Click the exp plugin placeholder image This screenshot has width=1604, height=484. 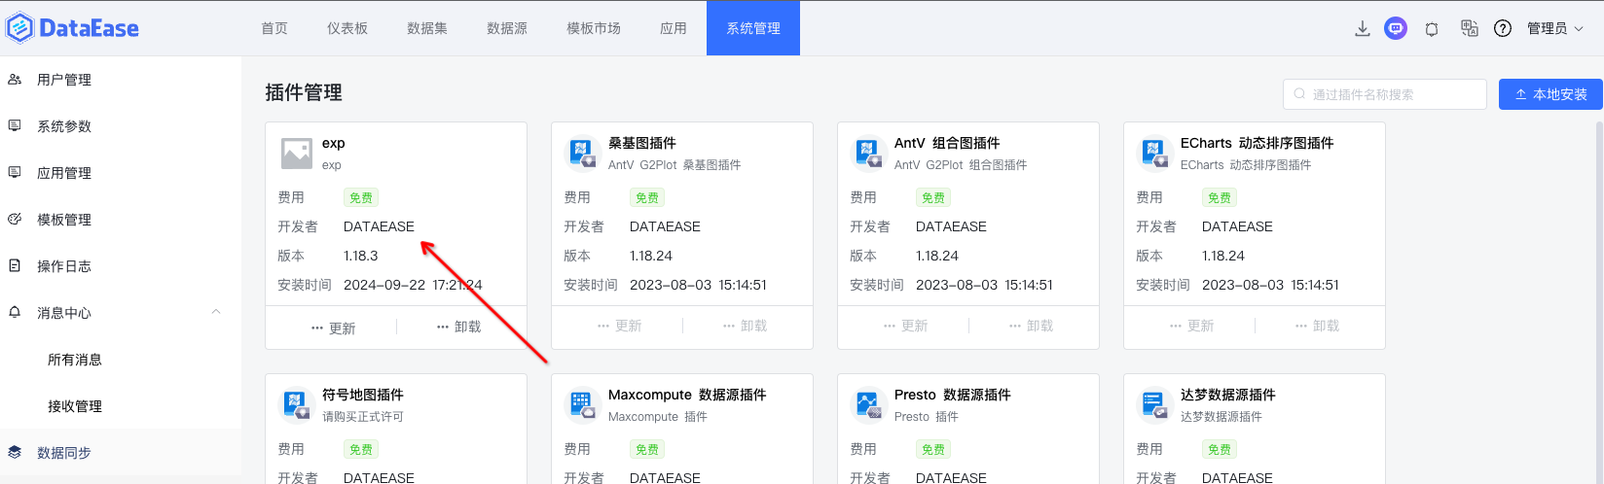(x=296, y=153)
